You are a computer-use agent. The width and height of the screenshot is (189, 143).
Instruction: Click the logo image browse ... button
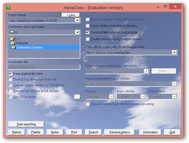click(x=77, y=97)
